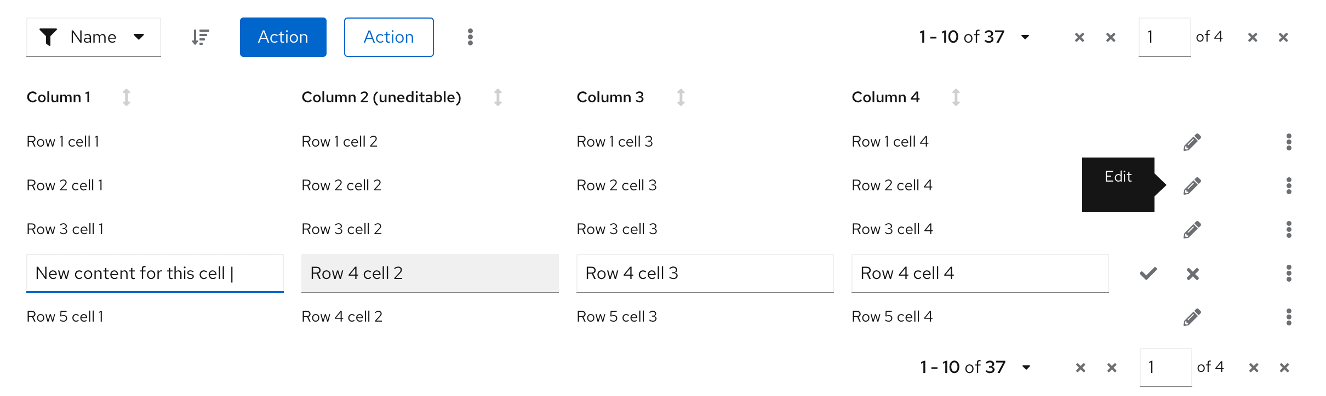
Task: Open the kebab actions menu for Row 1
Action: coord(1289,142)
